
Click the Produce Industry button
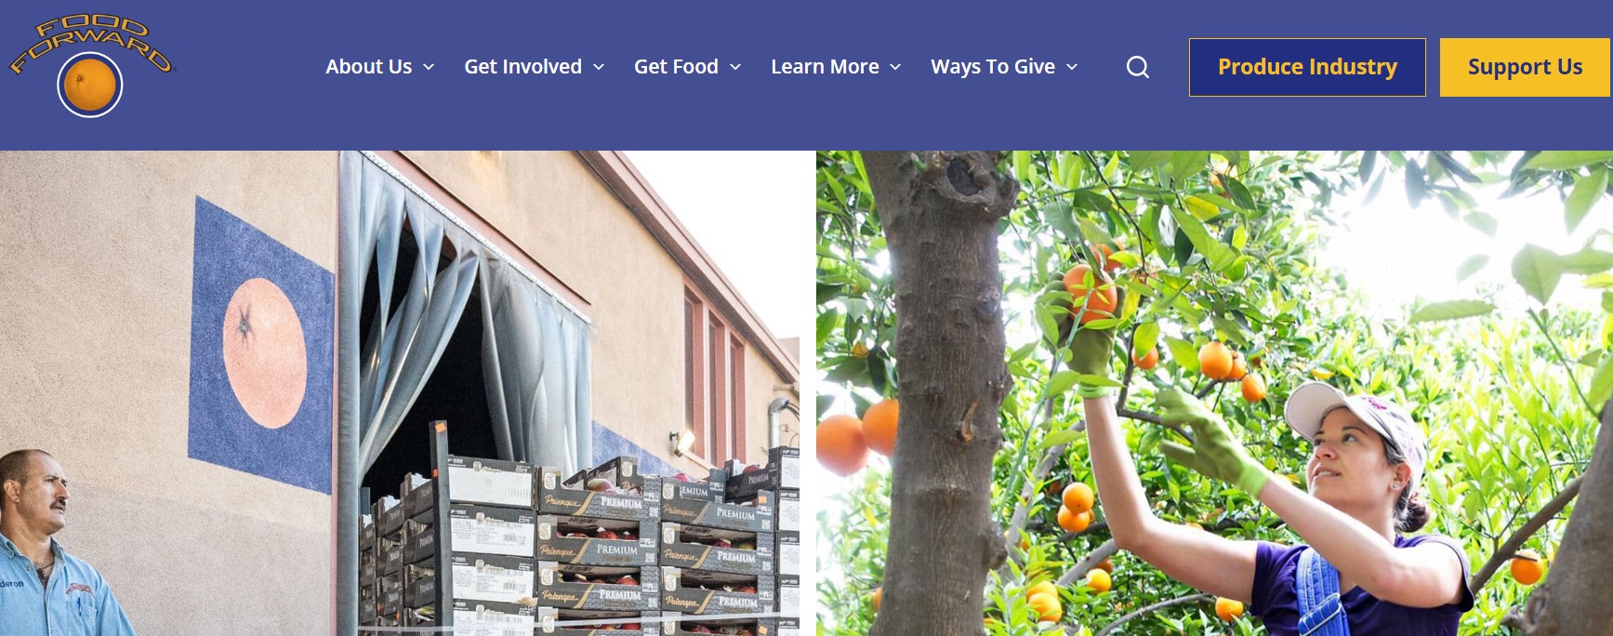click(1307, 67)
